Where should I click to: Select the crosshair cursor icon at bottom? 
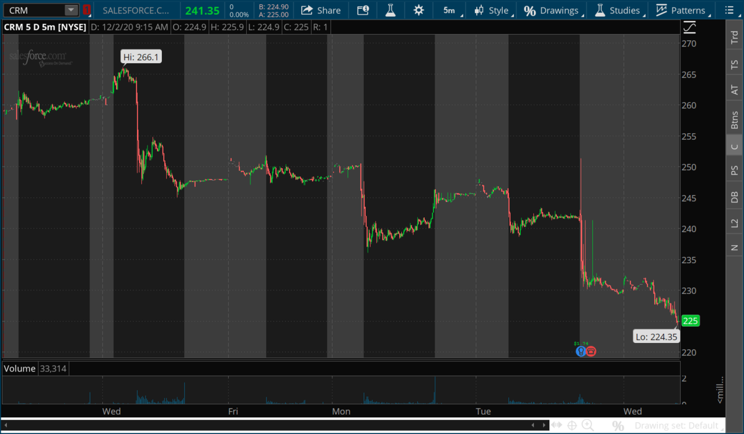[x=572, y=425]
